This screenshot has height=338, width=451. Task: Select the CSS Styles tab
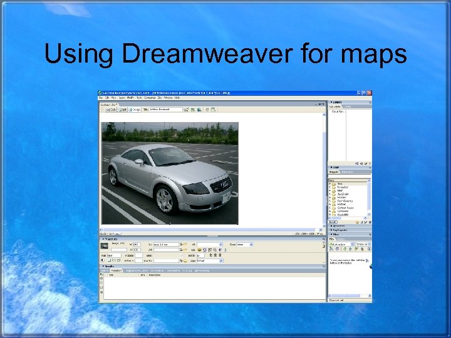(335, 106)
